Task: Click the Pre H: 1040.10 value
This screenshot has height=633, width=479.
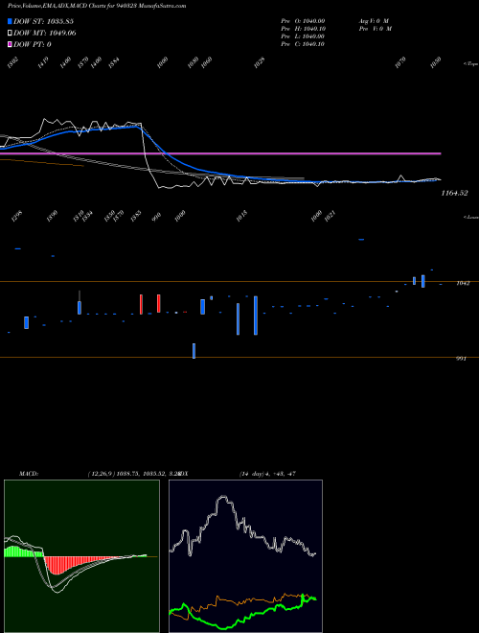Action: (303, 29)
